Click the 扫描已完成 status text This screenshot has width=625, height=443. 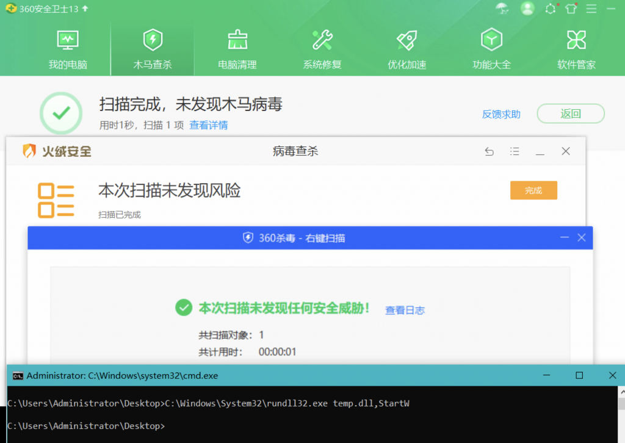click(x=120, y=215)
